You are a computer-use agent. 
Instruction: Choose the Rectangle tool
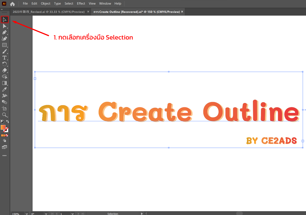click(5, 45)
